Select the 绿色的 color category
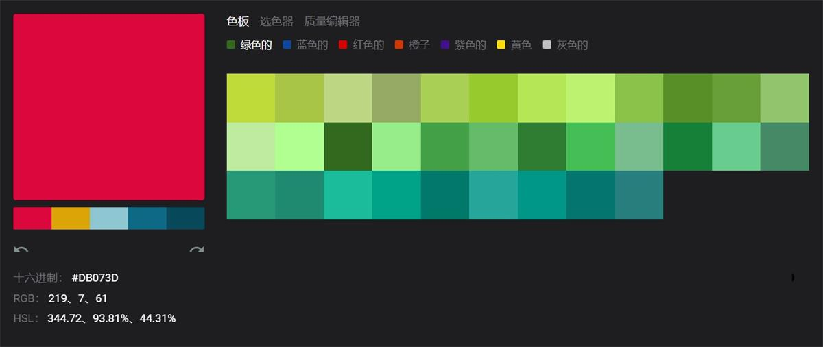 point(250,45)
